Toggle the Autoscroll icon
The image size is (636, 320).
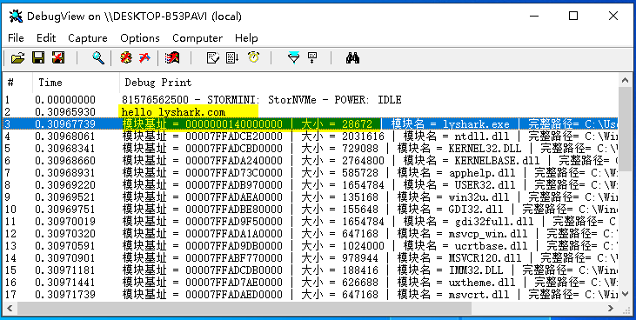click(x=232, y=58)
